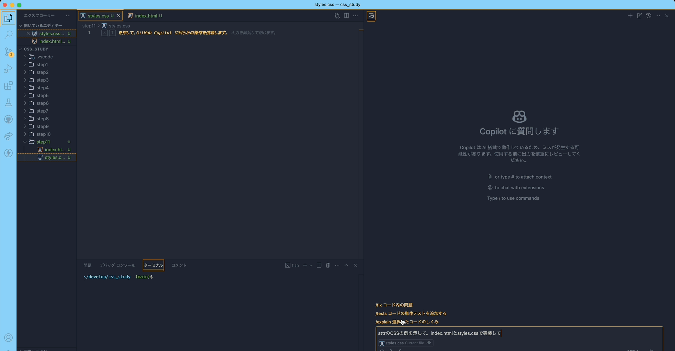
Task: Open the Live Share arrow view
Action: coord(8,136)
